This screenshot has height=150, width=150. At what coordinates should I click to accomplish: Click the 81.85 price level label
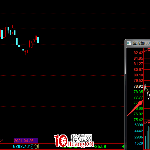tap(138, 58)
